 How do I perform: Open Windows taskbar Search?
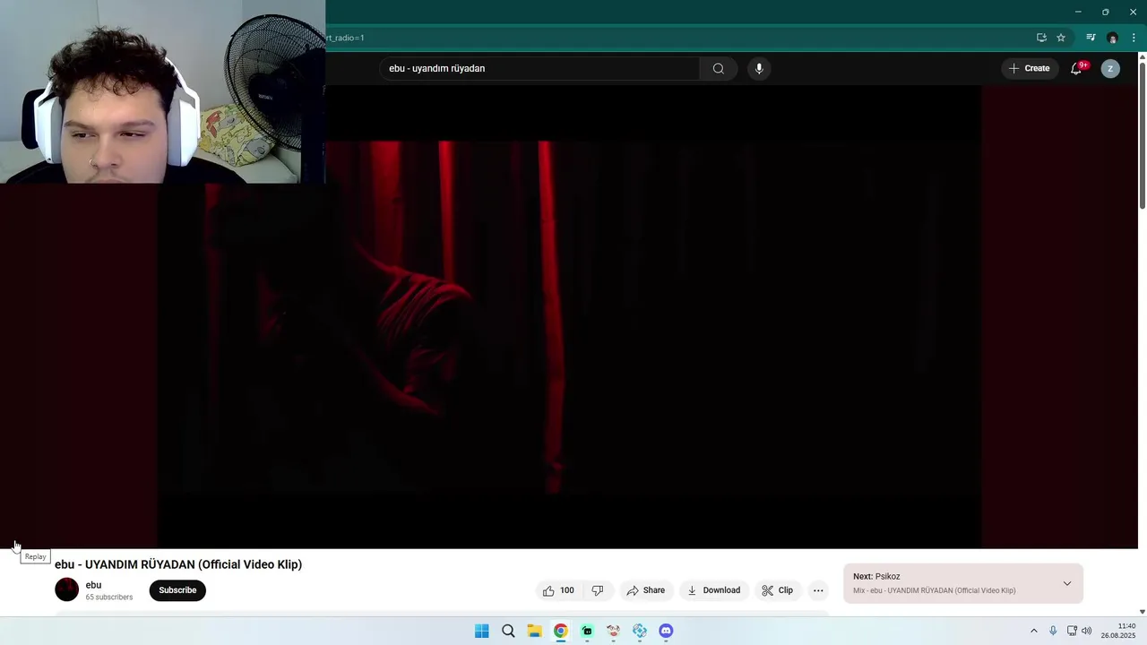508,631
